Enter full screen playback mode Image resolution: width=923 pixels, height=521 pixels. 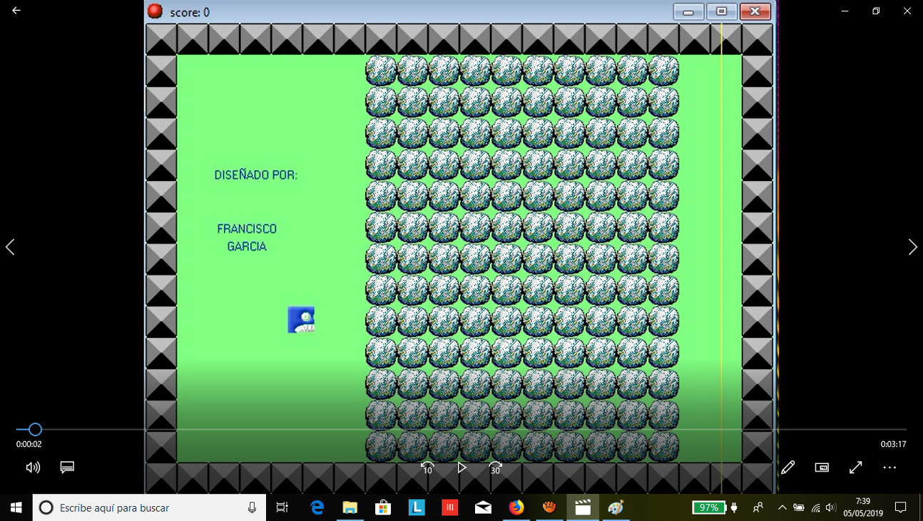pos(855,467)
